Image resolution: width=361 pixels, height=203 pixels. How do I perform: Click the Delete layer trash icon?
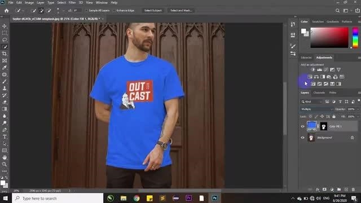353,189
